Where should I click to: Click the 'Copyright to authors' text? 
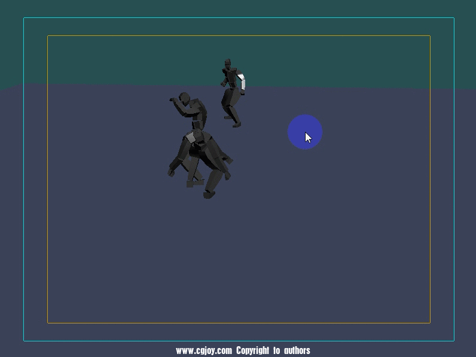tap(273, 350)
